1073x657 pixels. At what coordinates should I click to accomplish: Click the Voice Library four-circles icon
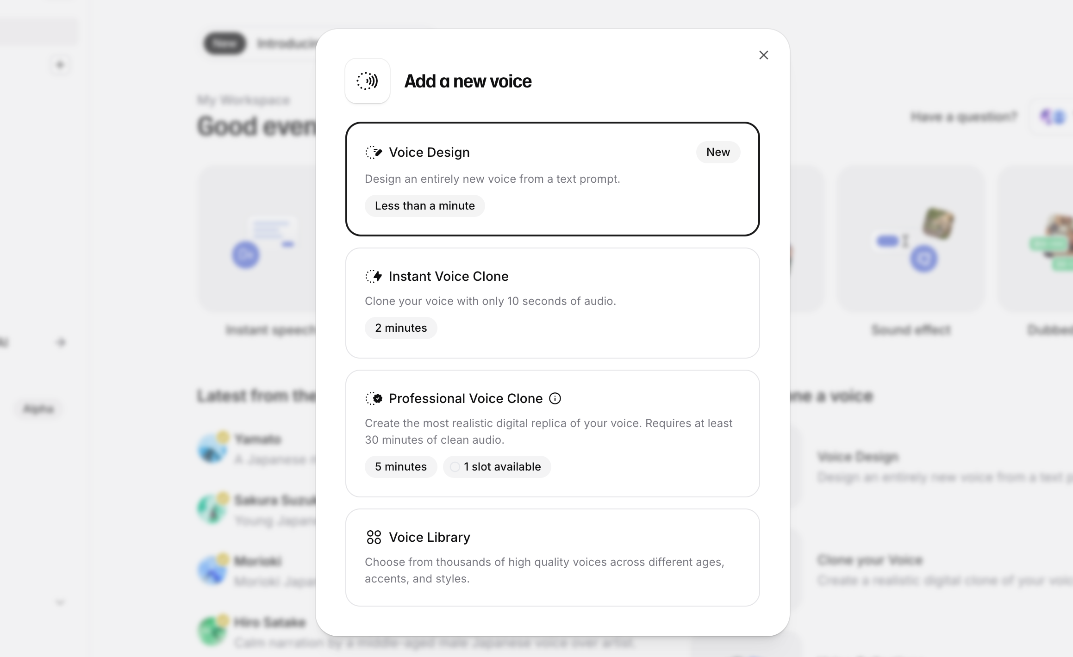click(x=374, y=537)
